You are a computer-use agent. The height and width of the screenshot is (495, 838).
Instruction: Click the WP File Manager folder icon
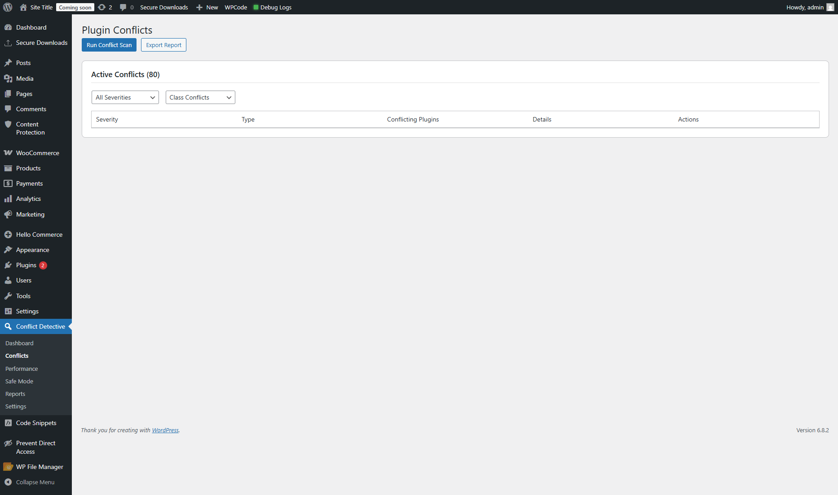(x=8, y=467)
